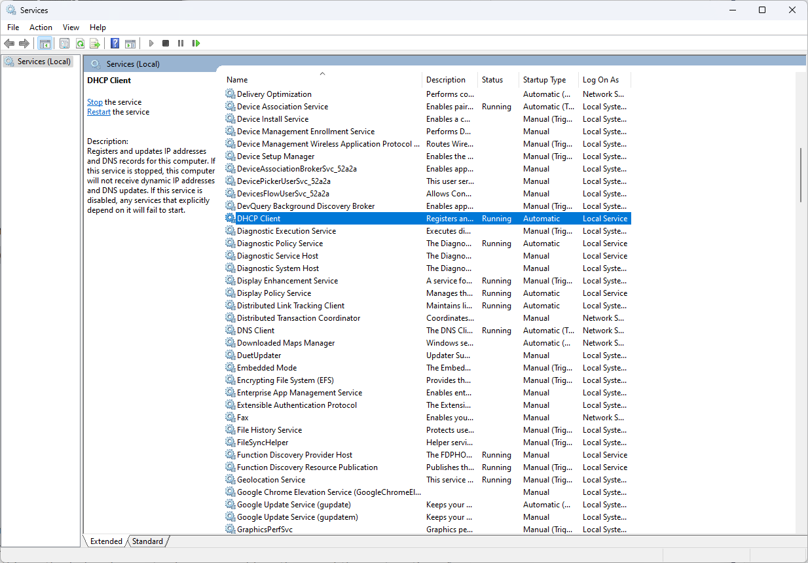Sort services by Startup Type column
This screenshot has width=808, height=563.
544,80
